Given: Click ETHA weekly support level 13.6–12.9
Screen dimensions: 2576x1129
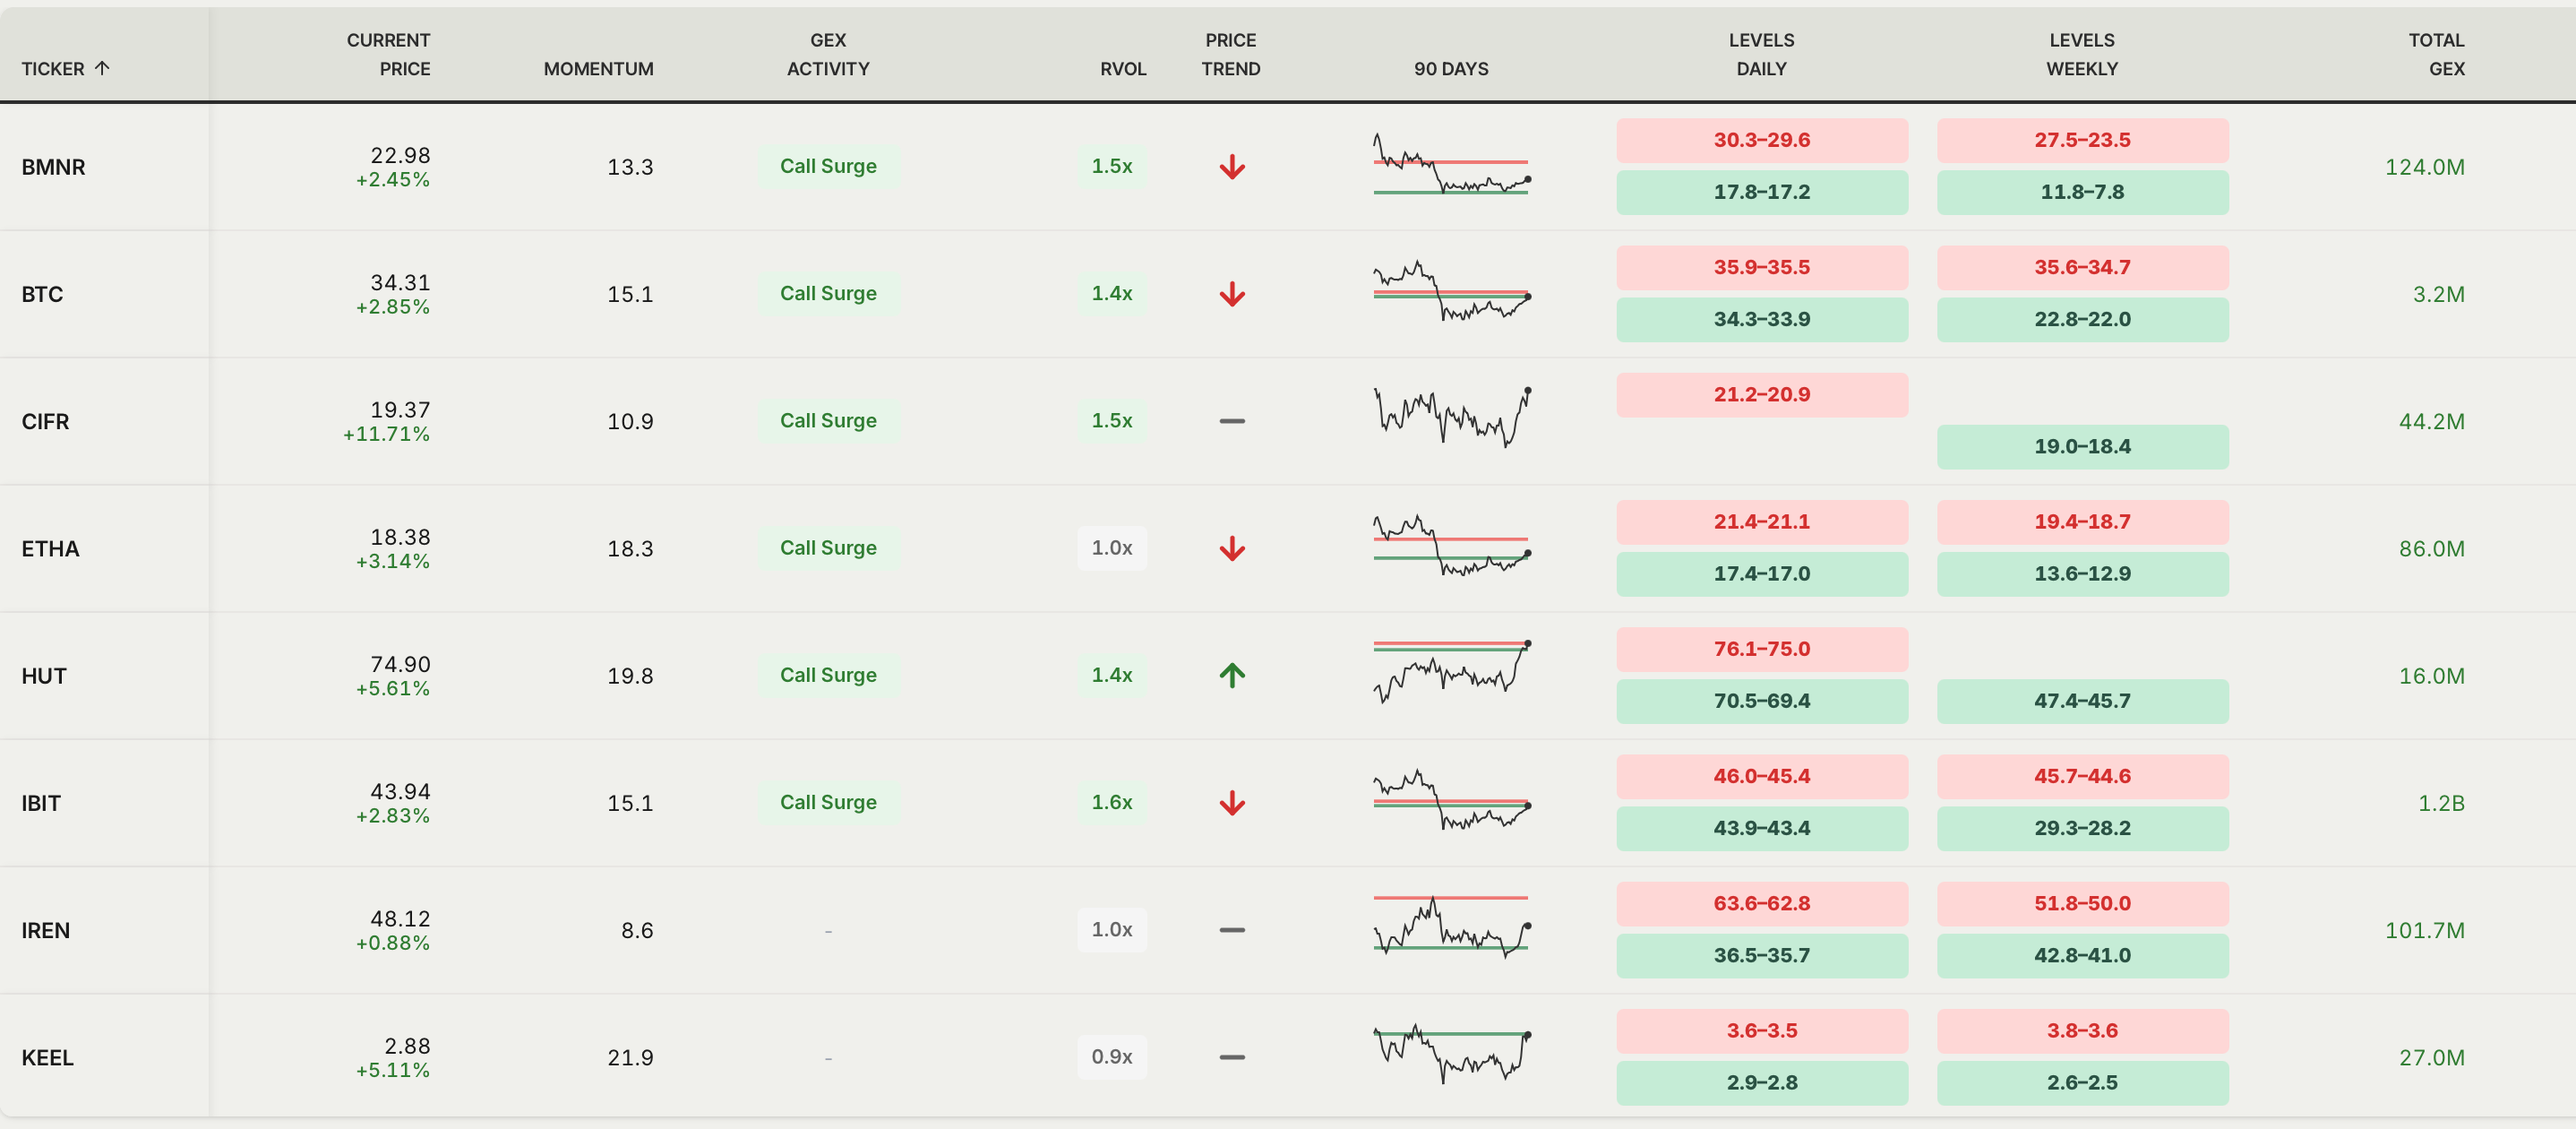Looking at the screenshot, I should click(x=2081, y=574).
